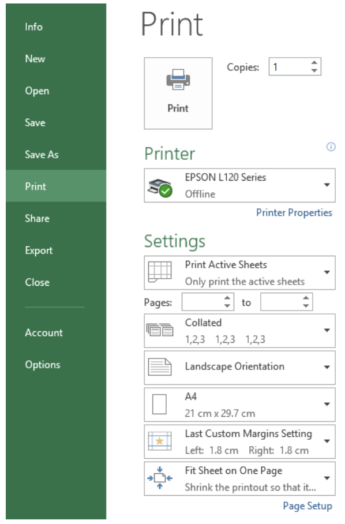Open the Printer Properties link

294,213
